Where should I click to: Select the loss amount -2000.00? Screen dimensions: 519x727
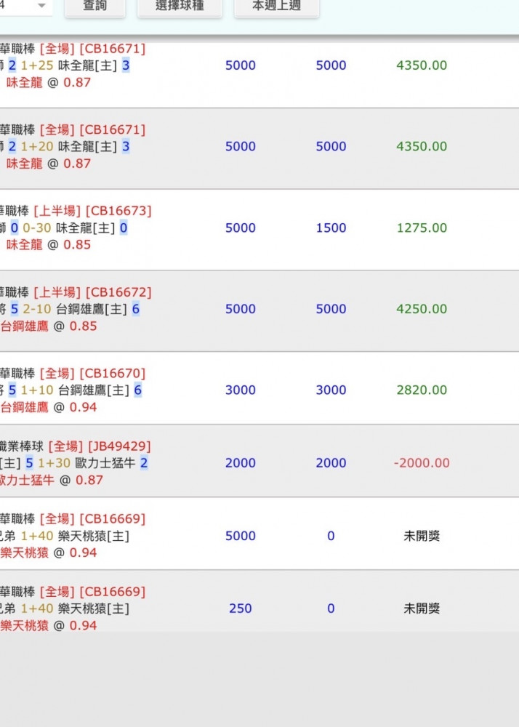(x=422, y=462)
